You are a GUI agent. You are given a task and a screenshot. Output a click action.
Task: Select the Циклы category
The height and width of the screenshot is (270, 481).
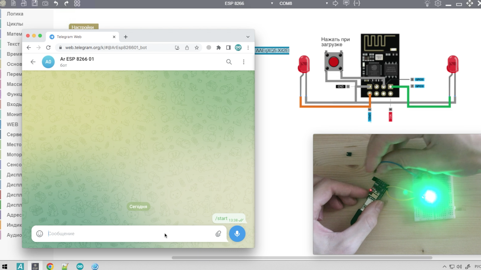15,24
